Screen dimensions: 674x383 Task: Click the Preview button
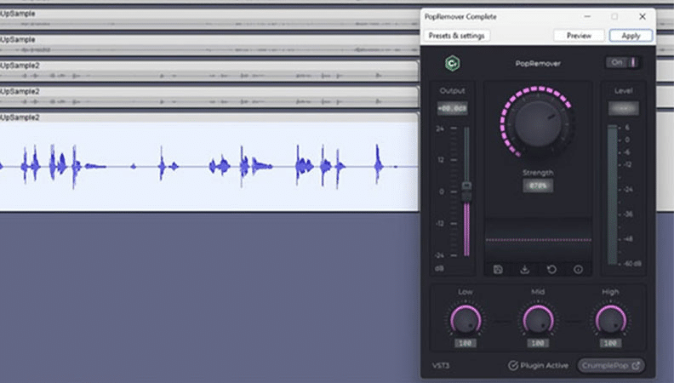click(579, 36)
